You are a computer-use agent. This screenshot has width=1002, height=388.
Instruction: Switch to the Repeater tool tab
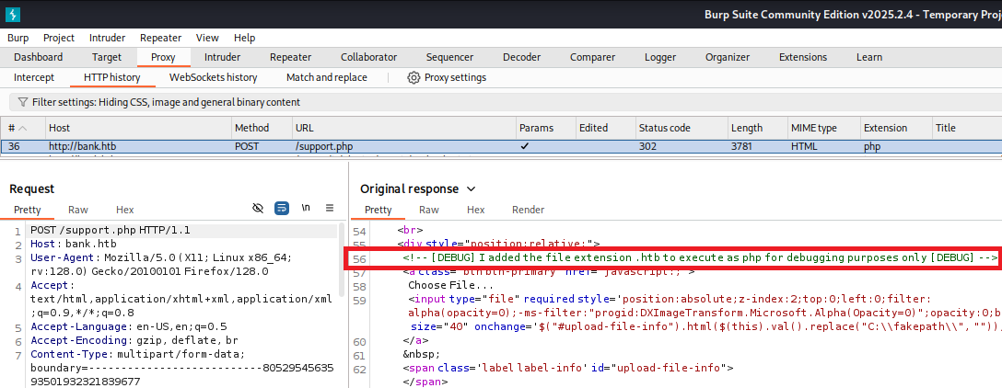[x=290, y=57]
